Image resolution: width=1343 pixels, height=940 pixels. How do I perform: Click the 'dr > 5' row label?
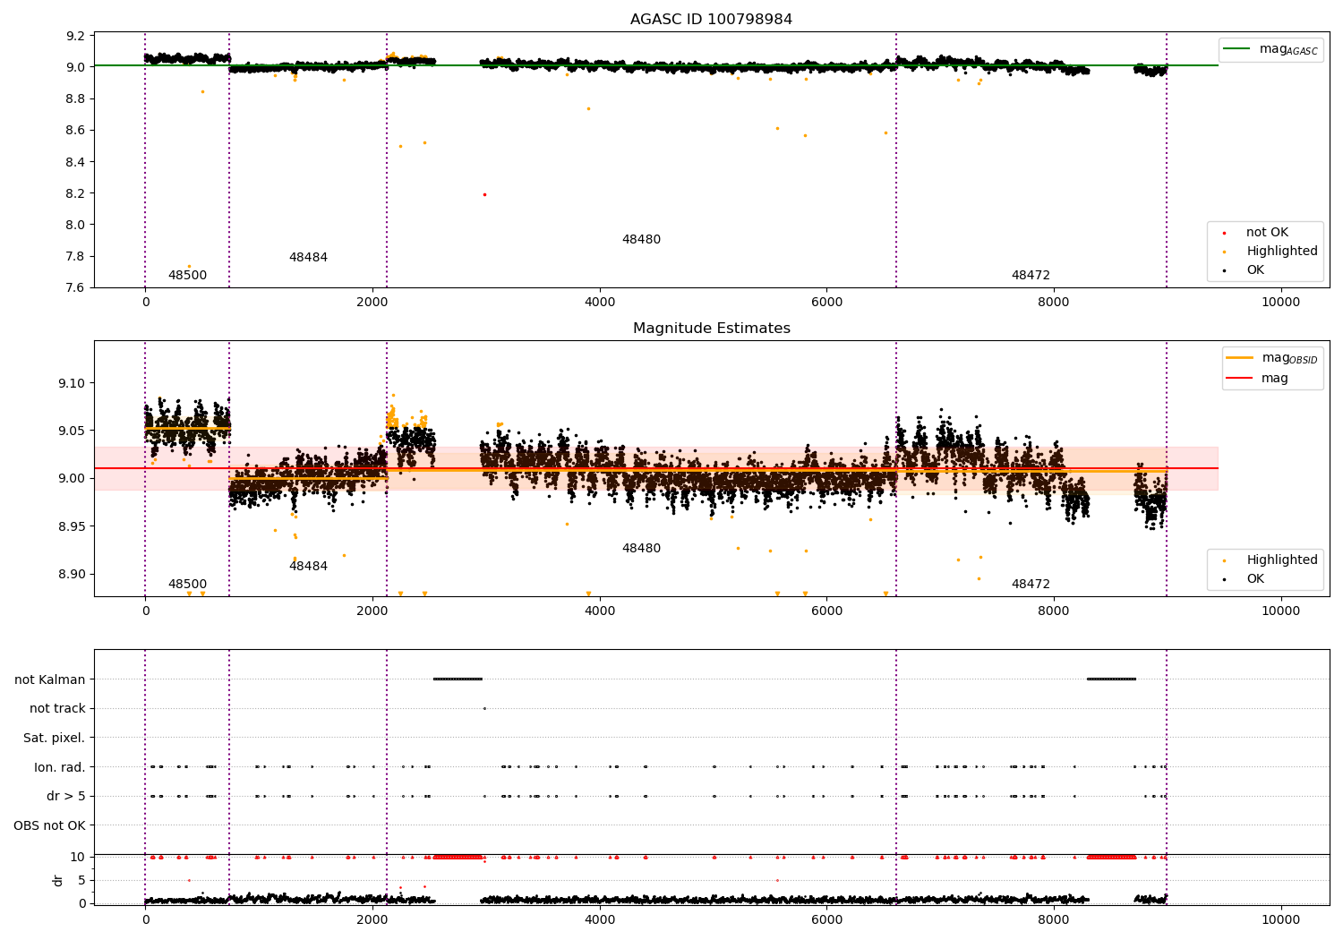66,796
